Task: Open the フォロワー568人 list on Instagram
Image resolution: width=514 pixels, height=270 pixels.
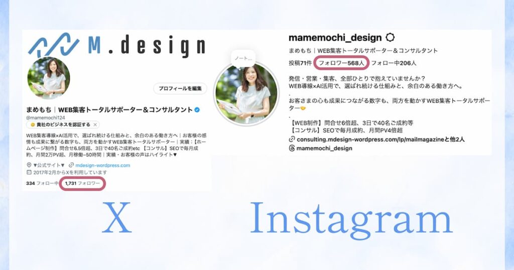Action: [341, 63]
